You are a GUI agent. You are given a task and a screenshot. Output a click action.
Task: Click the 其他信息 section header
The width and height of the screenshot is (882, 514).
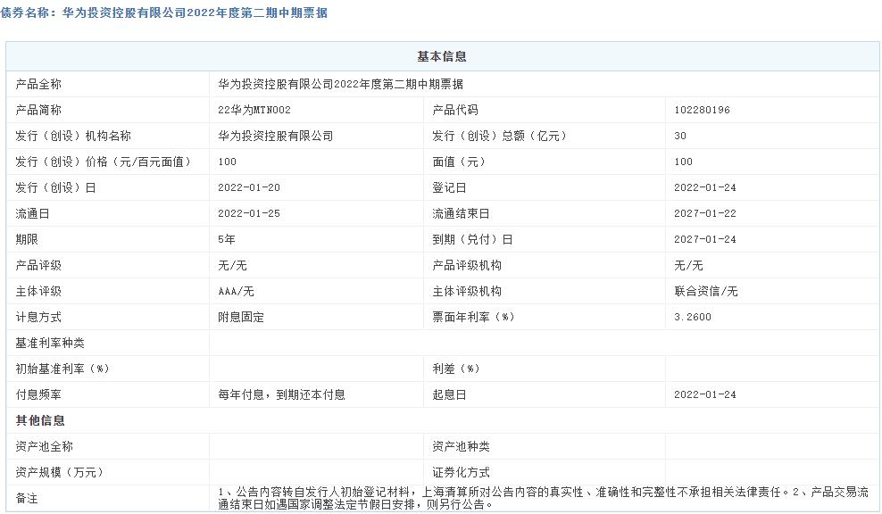33,419
